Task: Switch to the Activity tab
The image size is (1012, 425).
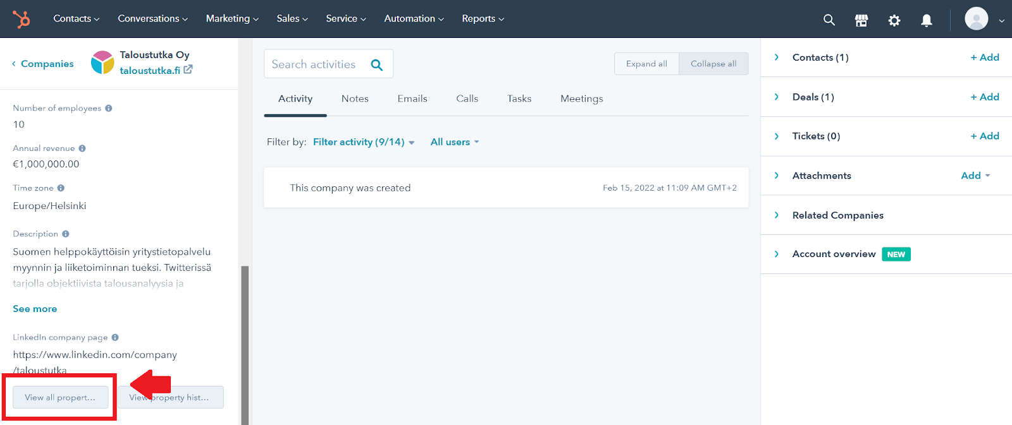Action: 295,99
